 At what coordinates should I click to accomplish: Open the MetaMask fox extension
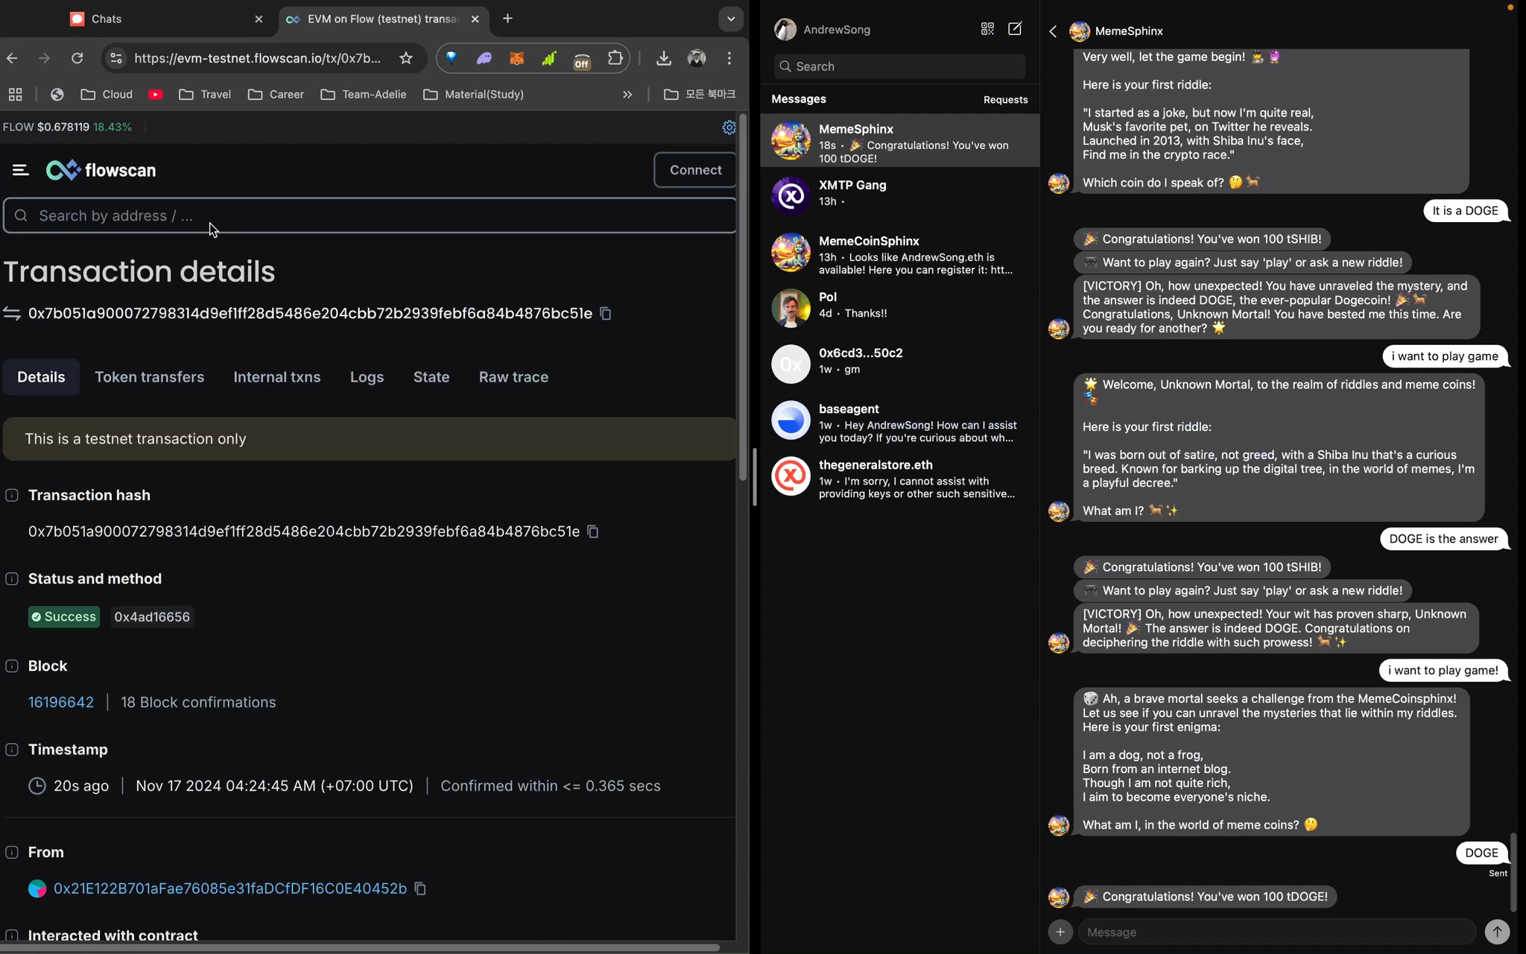[x=516, y=58]
